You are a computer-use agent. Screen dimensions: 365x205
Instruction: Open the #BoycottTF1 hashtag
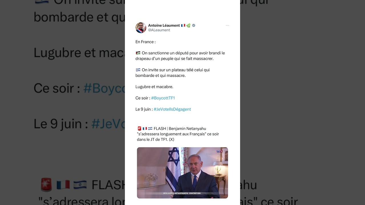pos(163,98)
